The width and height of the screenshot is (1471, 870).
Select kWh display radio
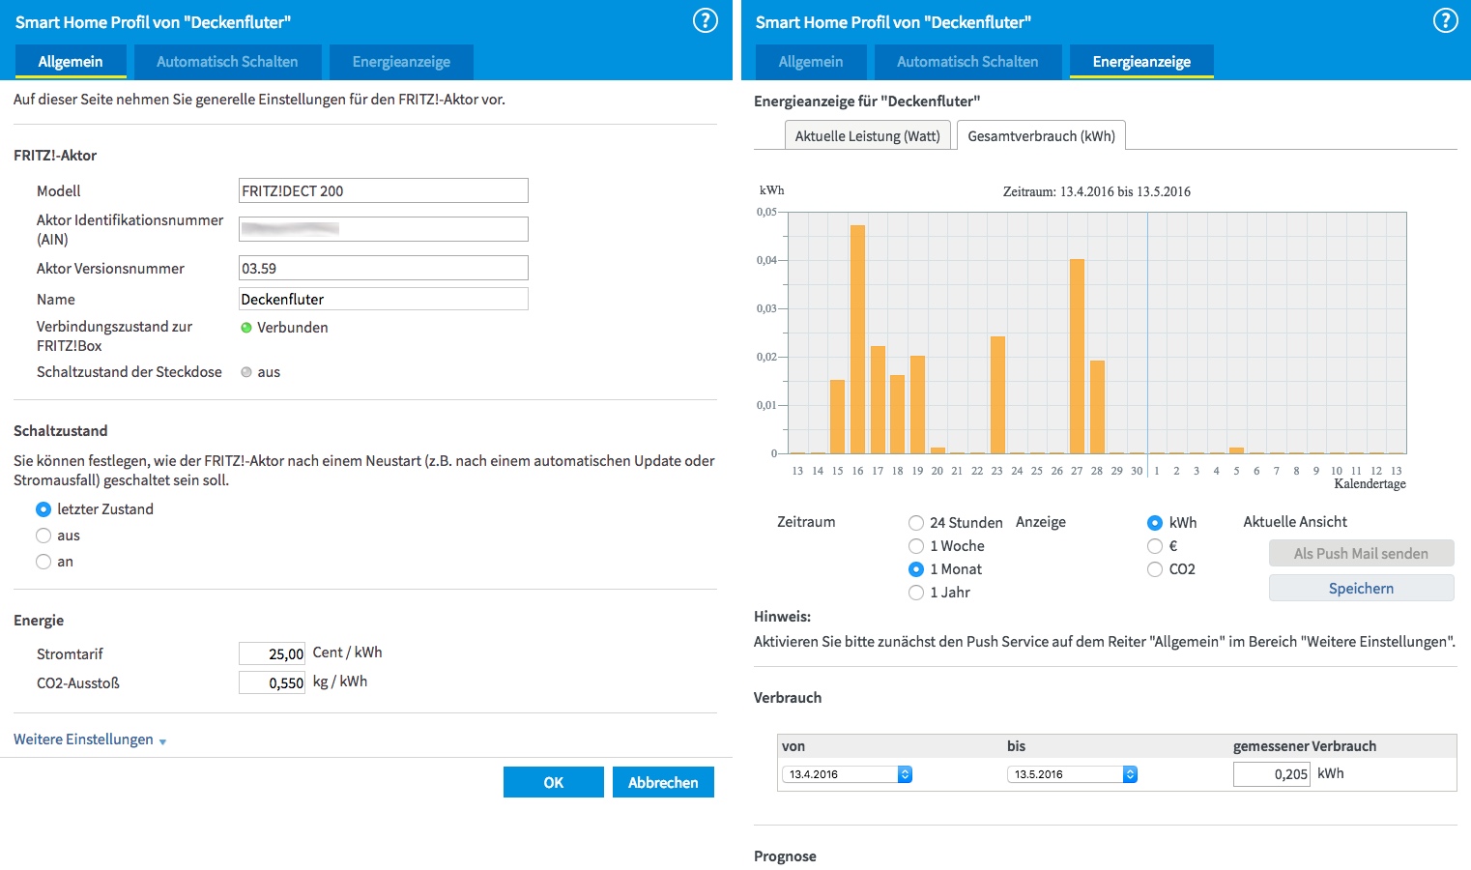pos(1155,523)
